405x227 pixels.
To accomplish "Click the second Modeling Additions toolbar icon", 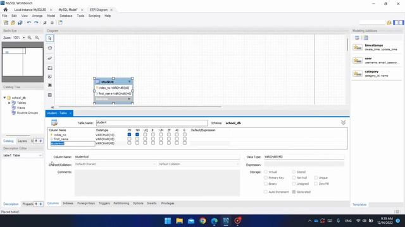I will (x=366, y=38).
